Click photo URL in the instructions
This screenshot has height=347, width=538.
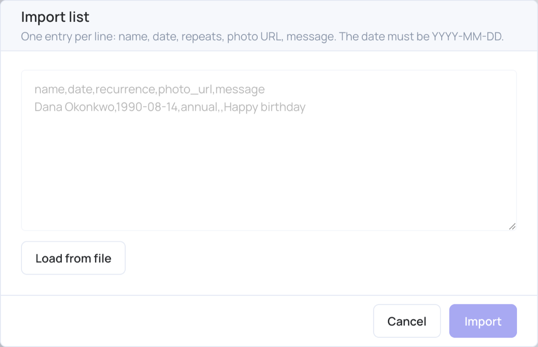(254, 36)
